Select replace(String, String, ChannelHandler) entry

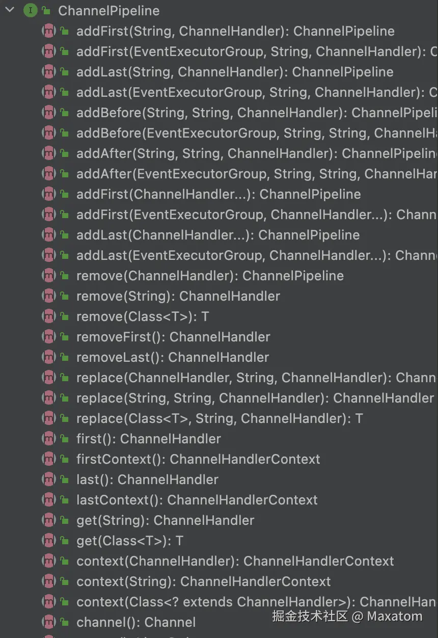[x=255, y=398]
